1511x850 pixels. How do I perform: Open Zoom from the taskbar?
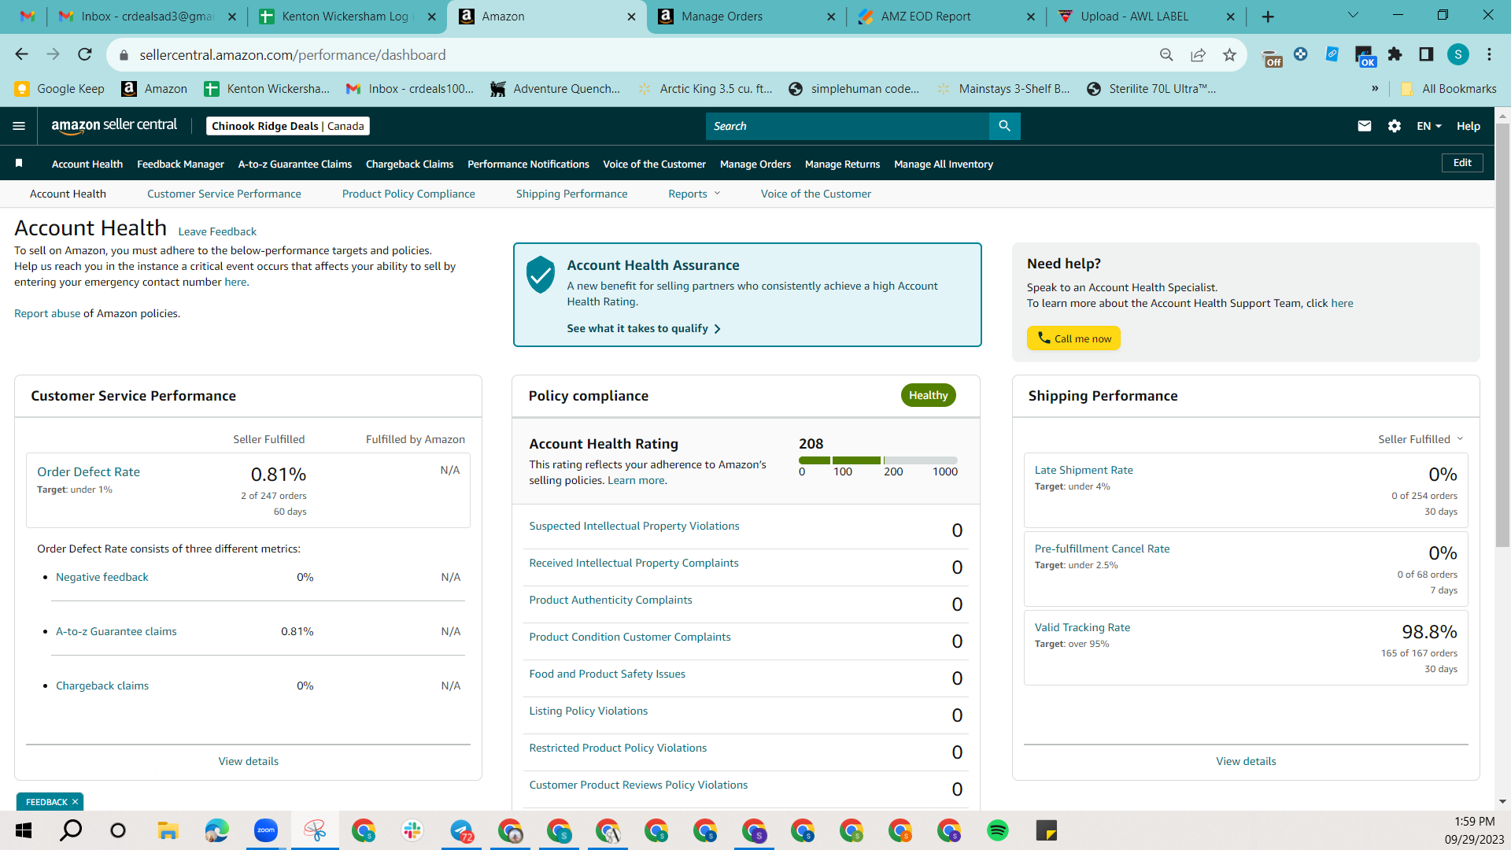[x=266, y=830]
